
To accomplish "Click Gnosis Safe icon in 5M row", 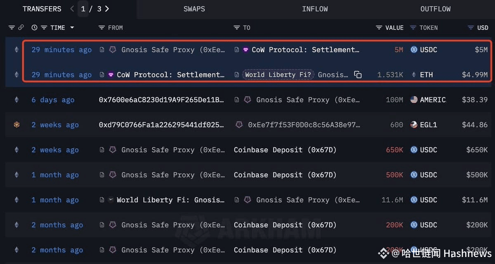I will tap(113, 50).
